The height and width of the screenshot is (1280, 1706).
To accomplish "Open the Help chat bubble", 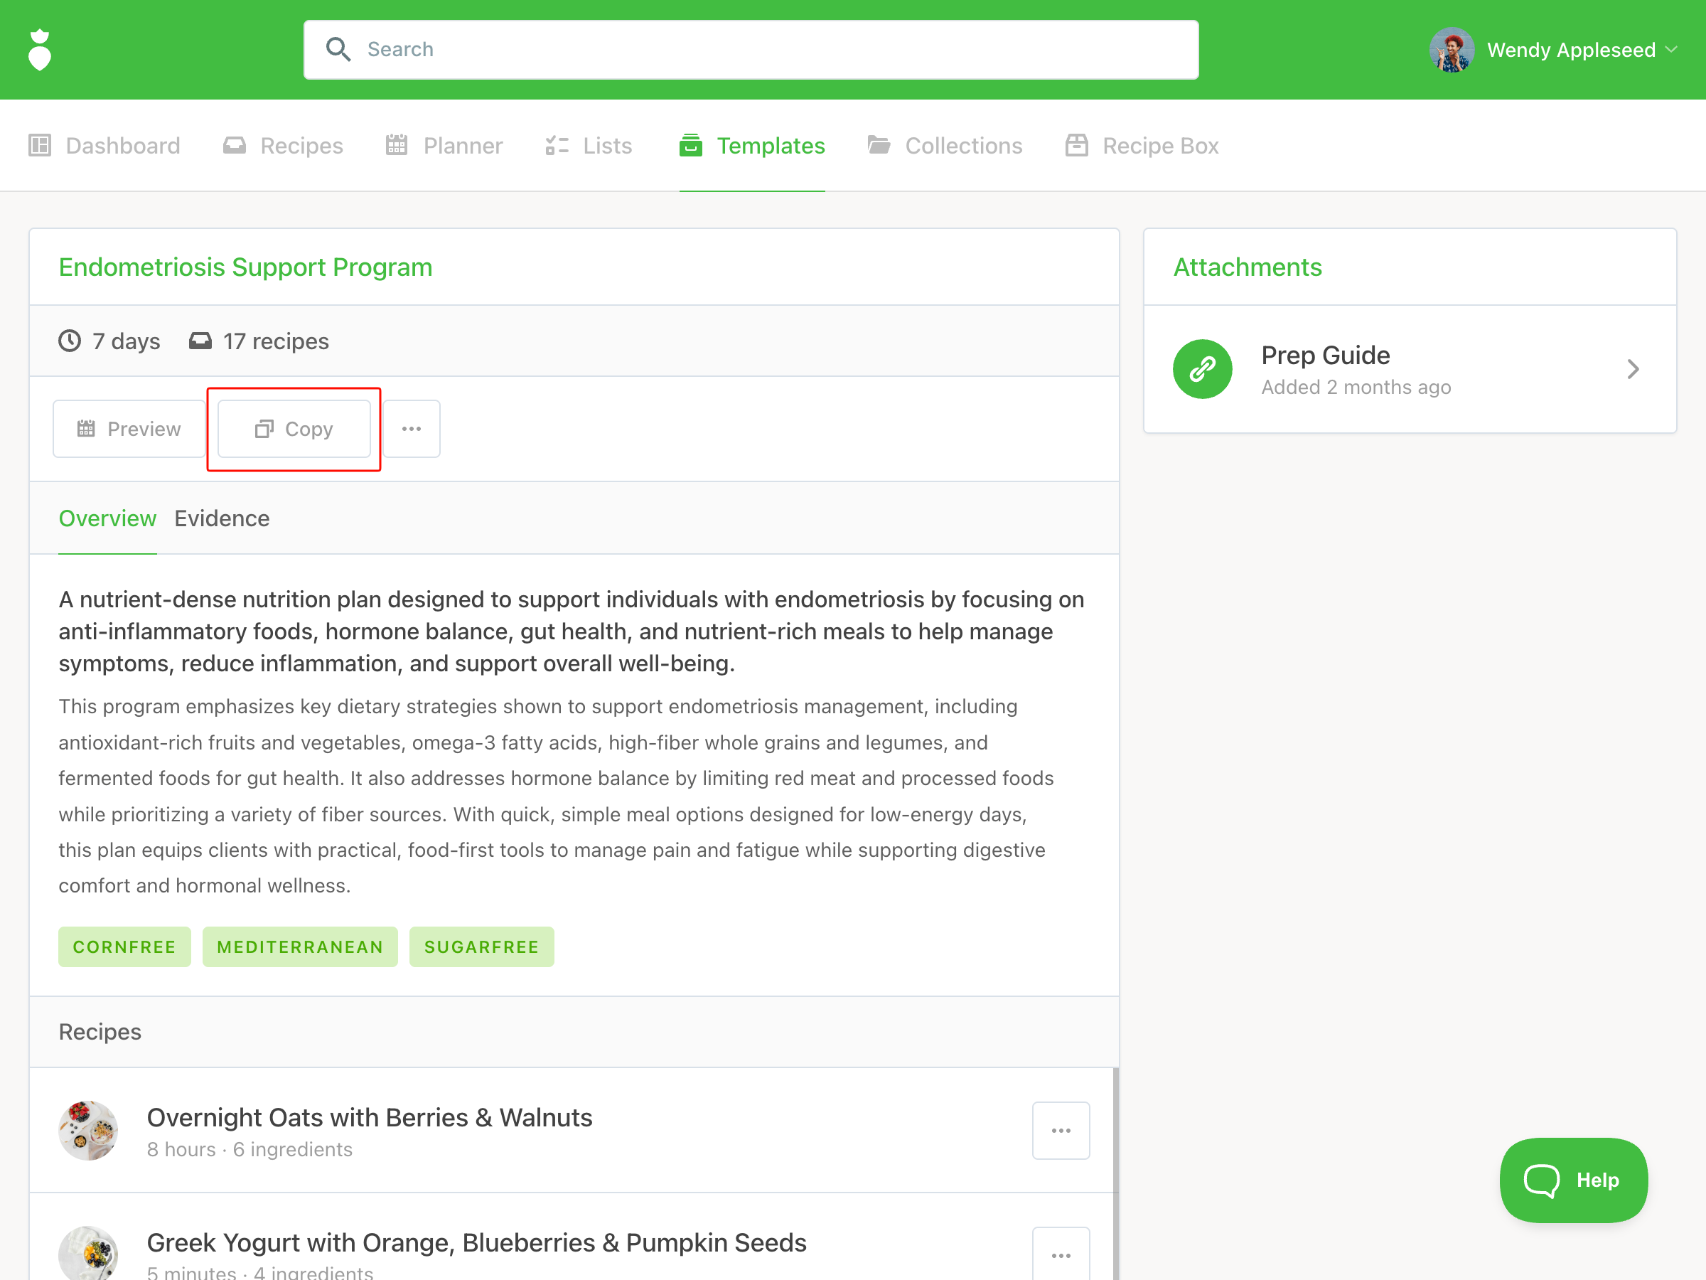I will (1572, 1180).
